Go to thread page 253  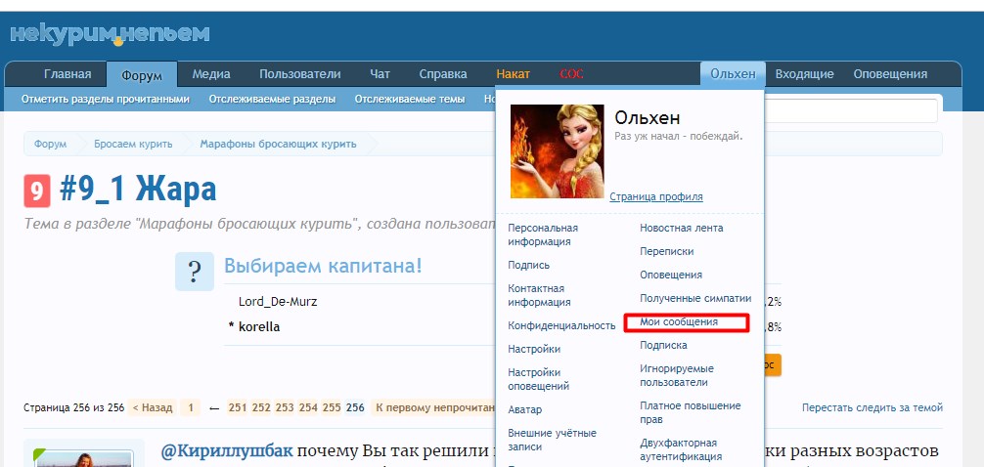coord(285,407)
